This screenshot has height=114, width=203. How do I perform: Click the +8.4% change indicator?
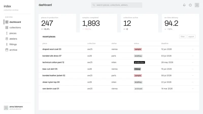tap(45, 29)
